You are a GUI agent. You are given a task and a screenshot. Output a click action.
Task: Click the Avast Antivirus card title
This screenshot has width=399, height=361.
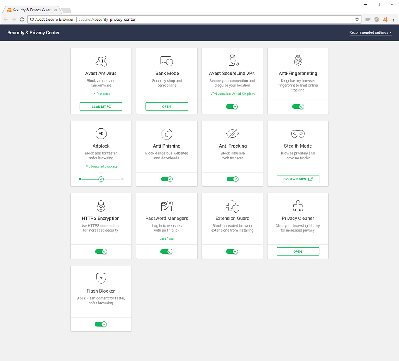(101, 73)
